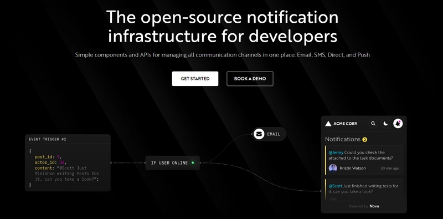Click the yellow notifications count badge
Viewport: 443px width, 219px height.
(365, 140)
